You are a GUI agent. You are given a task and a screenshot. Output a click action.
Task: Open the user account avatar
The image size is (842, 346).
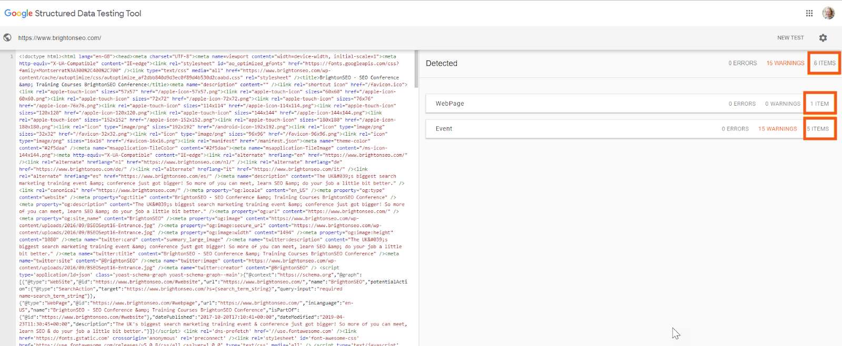pyautogui.click(x=828, y=13)
